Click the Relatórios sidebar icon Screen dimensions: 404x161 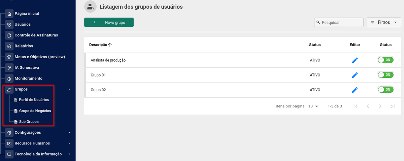9,46
